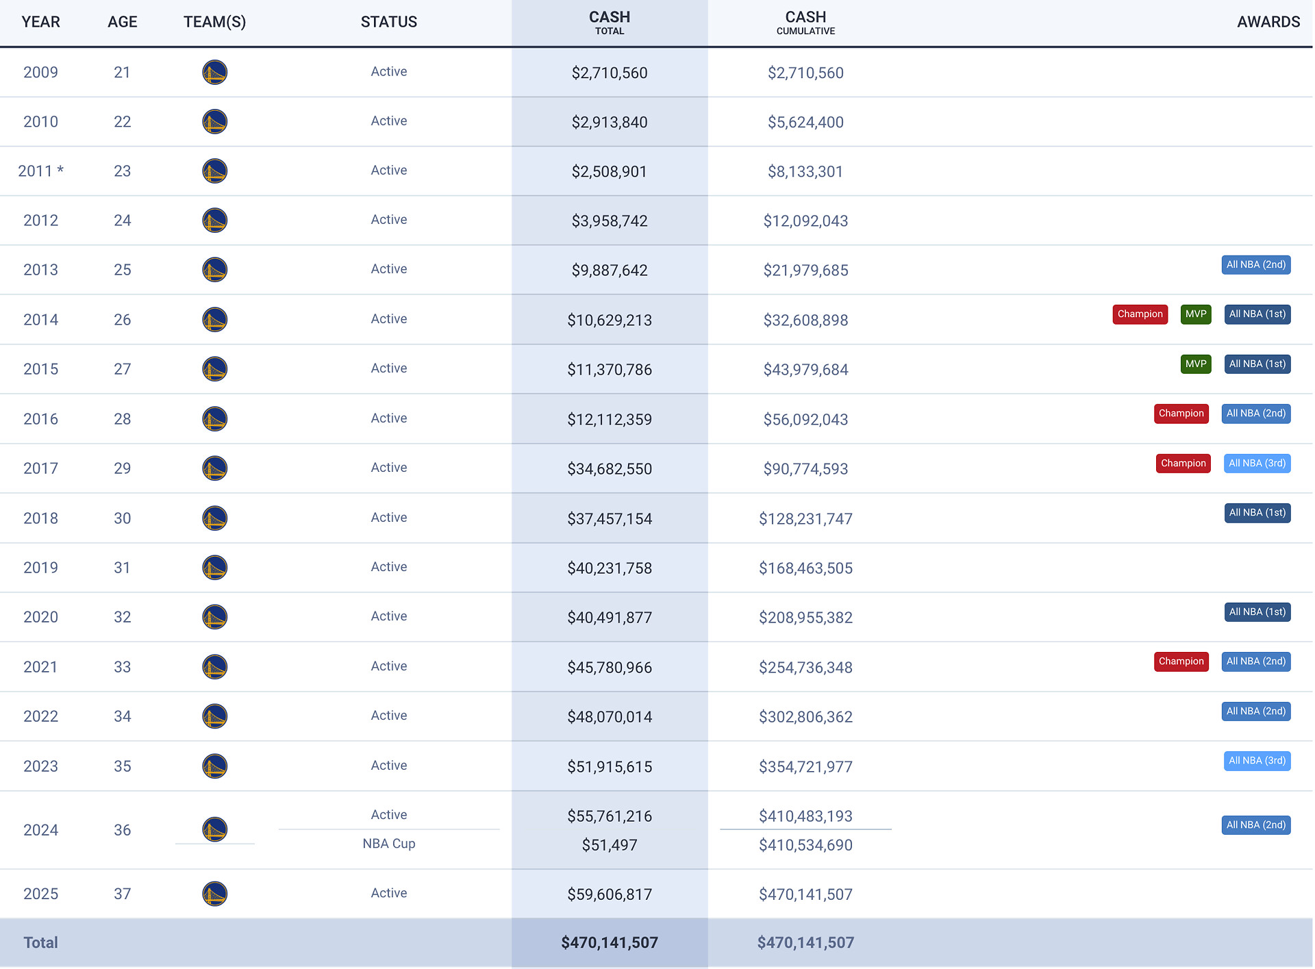Click the Warriors logo in the 2022 row
Image resolution: width=1315 pixels, height=969 pixels.
(x=214, y=716)
